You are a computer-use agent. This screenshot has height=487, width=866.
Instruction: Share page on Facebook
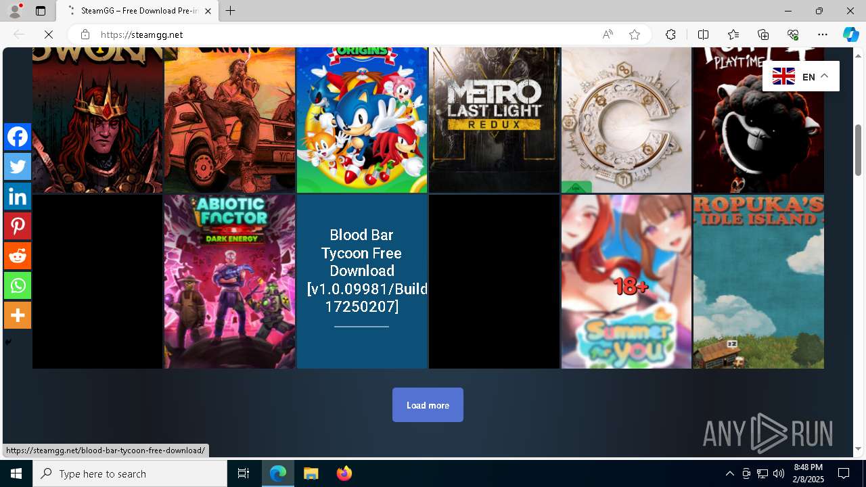pyautogui.click(x=18, y=137)
